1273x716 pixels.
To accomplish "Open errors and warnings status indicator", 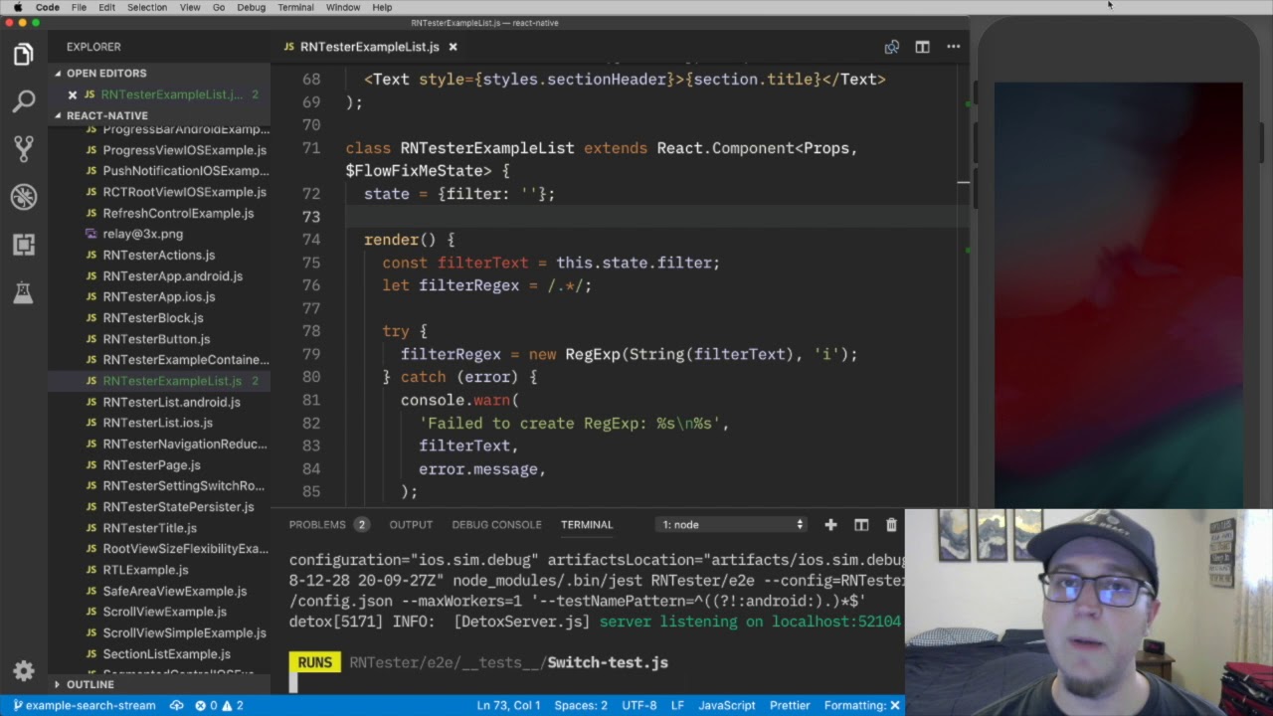I will 219,705.
